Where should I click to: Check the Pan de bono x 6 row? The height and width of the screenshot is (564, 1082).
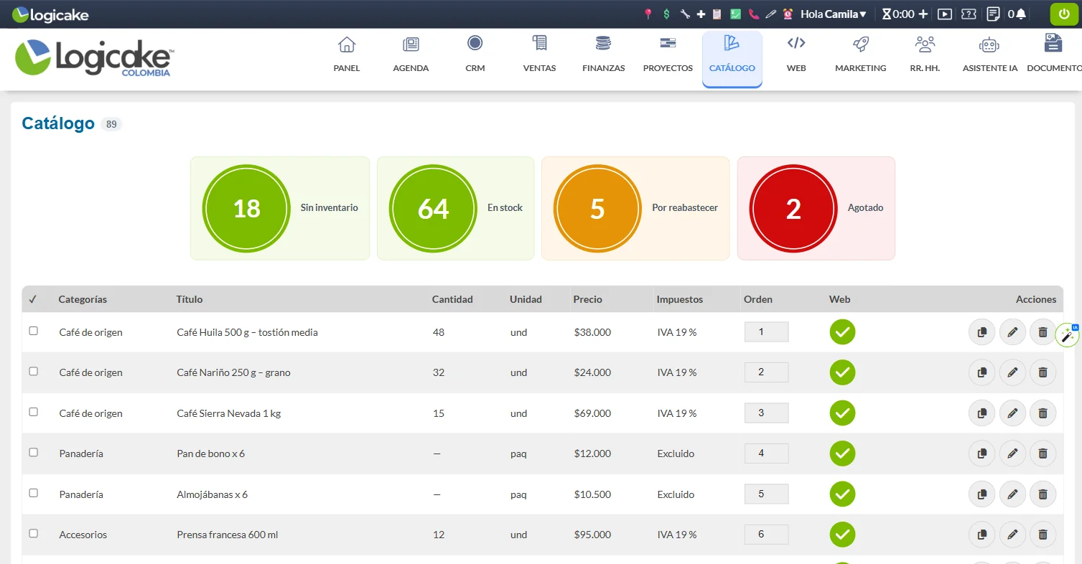click(33, 452)
